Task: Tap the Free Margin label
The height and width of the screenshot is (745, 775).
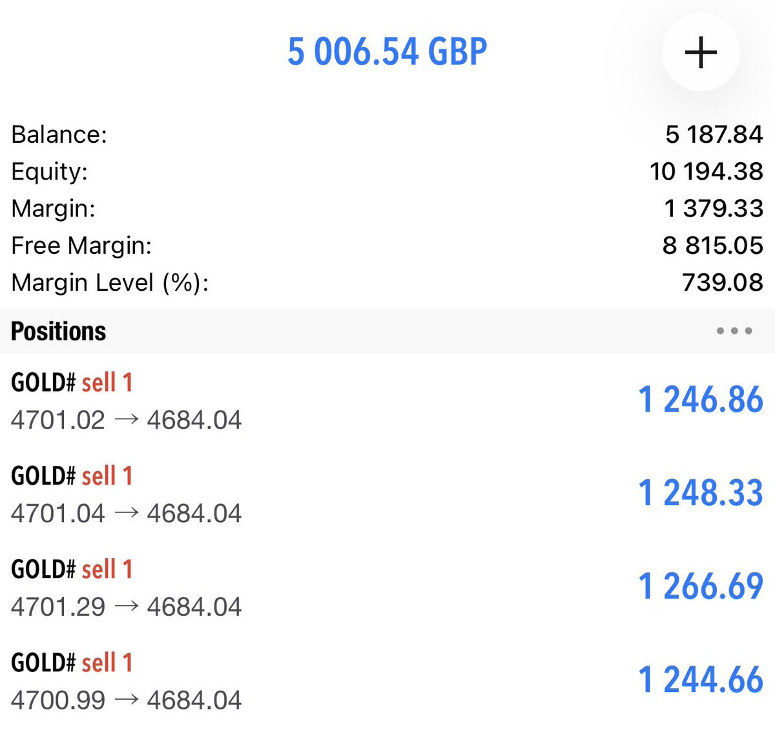Action: 81,246
